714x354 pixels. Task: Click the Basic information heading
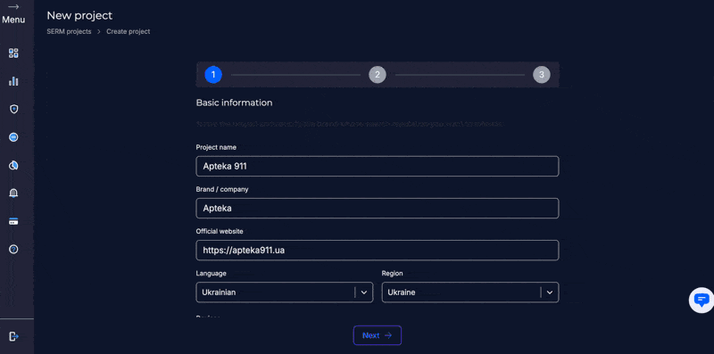click(234, 103)
